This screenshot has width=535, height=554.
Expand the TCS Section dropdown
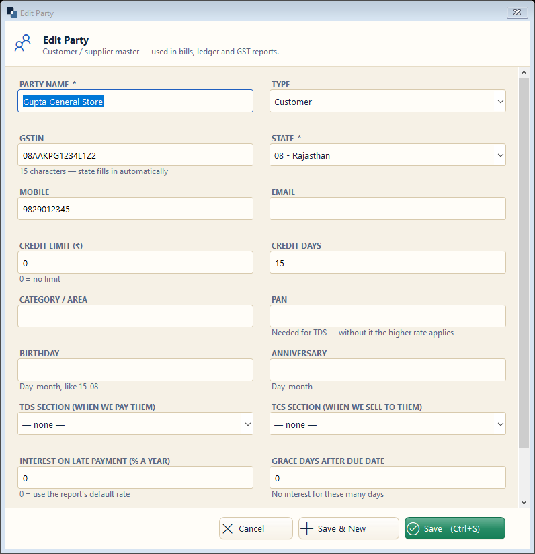pyautogui.click(x=387, y=424)
